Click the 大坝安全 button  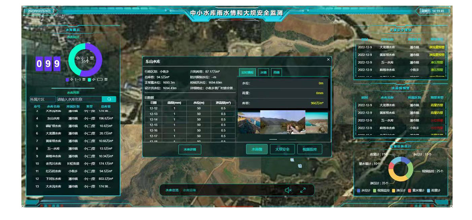coord(282,149)
